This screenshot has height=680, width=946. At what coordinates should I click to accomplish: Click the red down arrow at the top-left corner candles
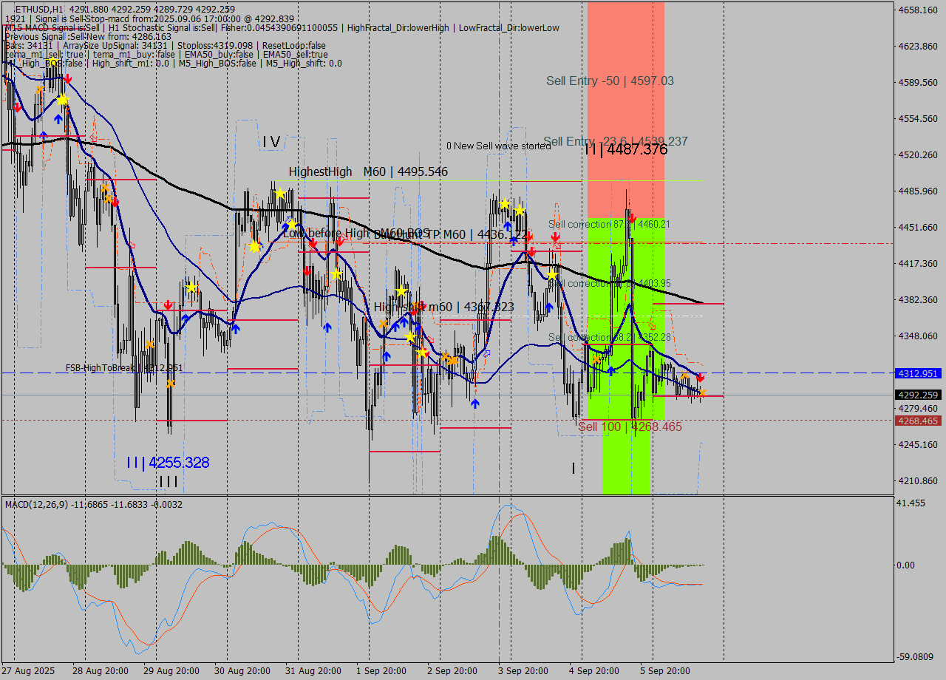point(68,78)
